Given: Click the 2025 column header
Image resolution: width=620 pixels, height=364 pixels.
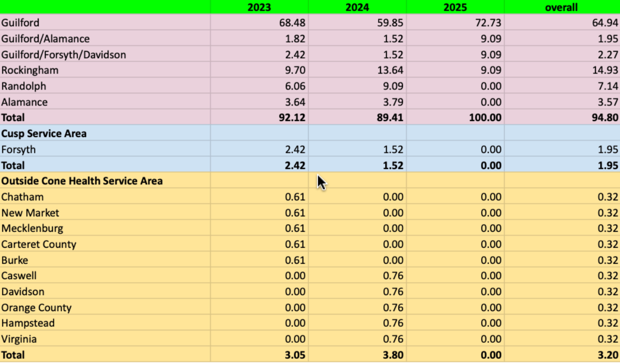Looking at the screenshot, I should pyautogui.click(x=455, y=7).
